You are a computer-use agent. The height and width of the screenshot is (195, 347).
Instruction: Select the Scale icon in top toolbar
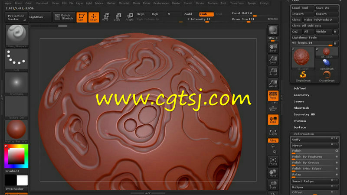click(117, 17)
